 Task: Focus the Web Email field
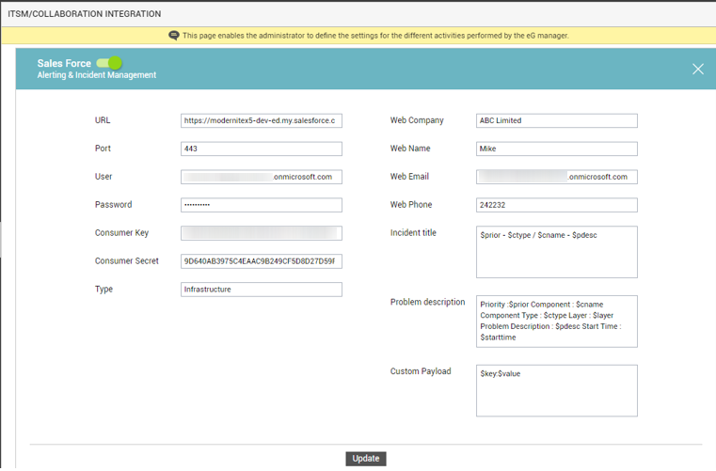(x=557, y=177)
